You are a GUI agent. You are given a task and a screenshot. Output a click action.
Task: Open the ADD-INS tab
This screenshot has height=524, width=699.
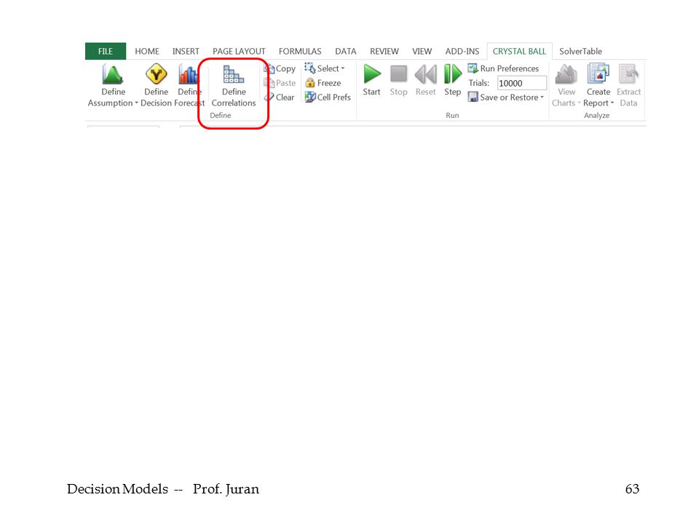(x=462, y=51)
